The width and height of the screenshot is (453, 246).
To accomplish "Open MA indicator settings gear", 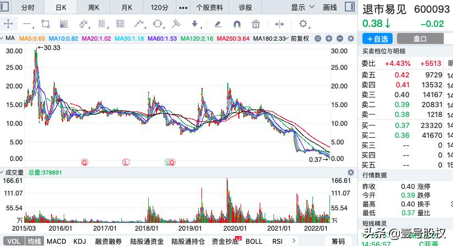I will [x=351, y=38].
